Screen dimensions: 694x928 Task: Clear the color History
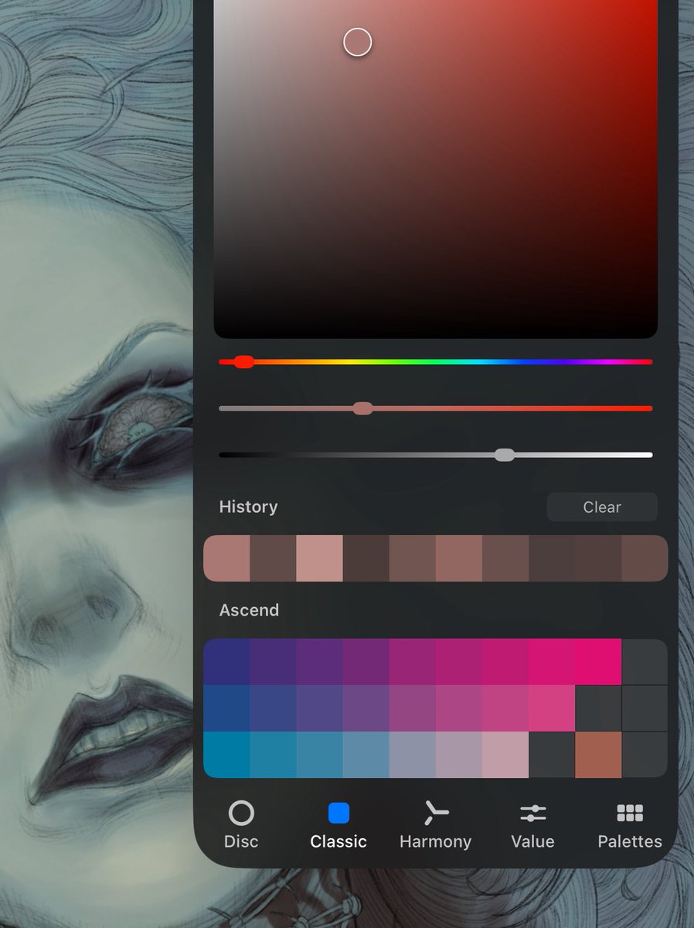pos(601,507)
